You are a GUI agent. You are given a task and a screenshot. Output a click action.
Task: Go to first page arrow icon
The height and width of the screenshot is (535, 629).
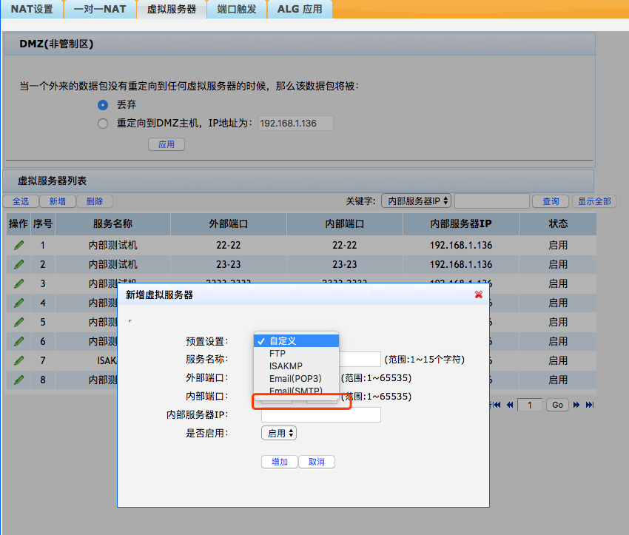tap(497, 405)
